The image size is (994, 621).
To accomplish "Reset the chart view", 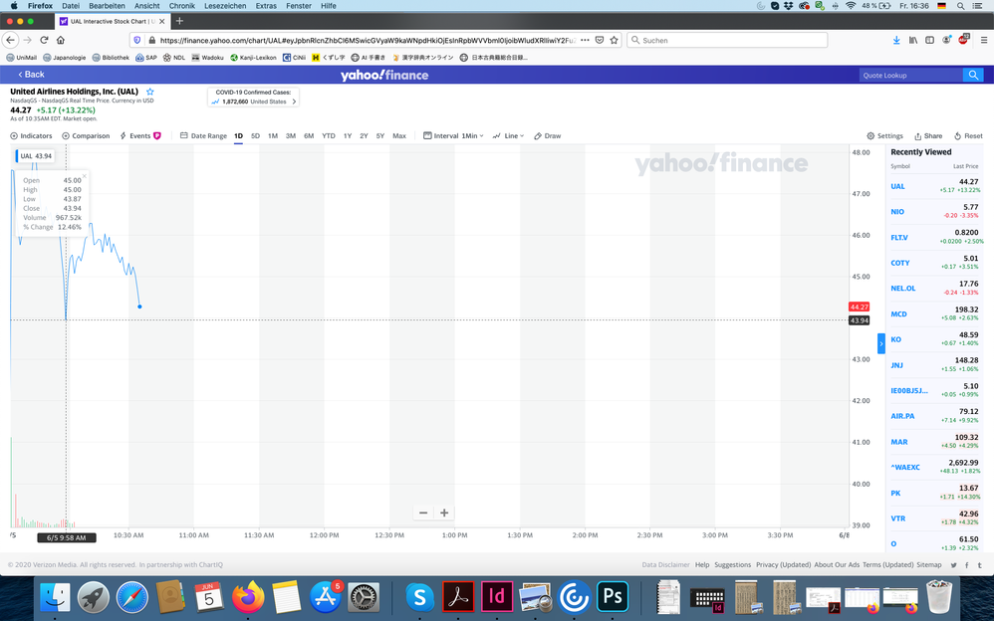I will tap(968, 136).
